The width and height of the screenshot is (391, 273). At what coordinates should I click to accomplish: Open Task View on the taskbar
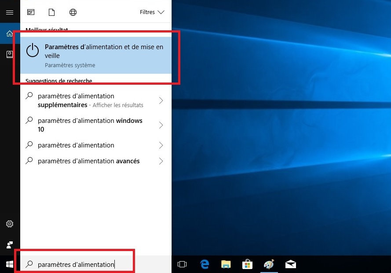coord(182,264)
